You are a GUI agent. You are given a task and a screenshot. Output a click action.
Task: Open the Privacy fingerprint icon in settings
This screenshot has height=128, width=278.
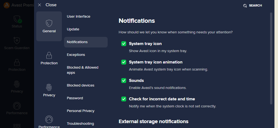coord(49,87)
